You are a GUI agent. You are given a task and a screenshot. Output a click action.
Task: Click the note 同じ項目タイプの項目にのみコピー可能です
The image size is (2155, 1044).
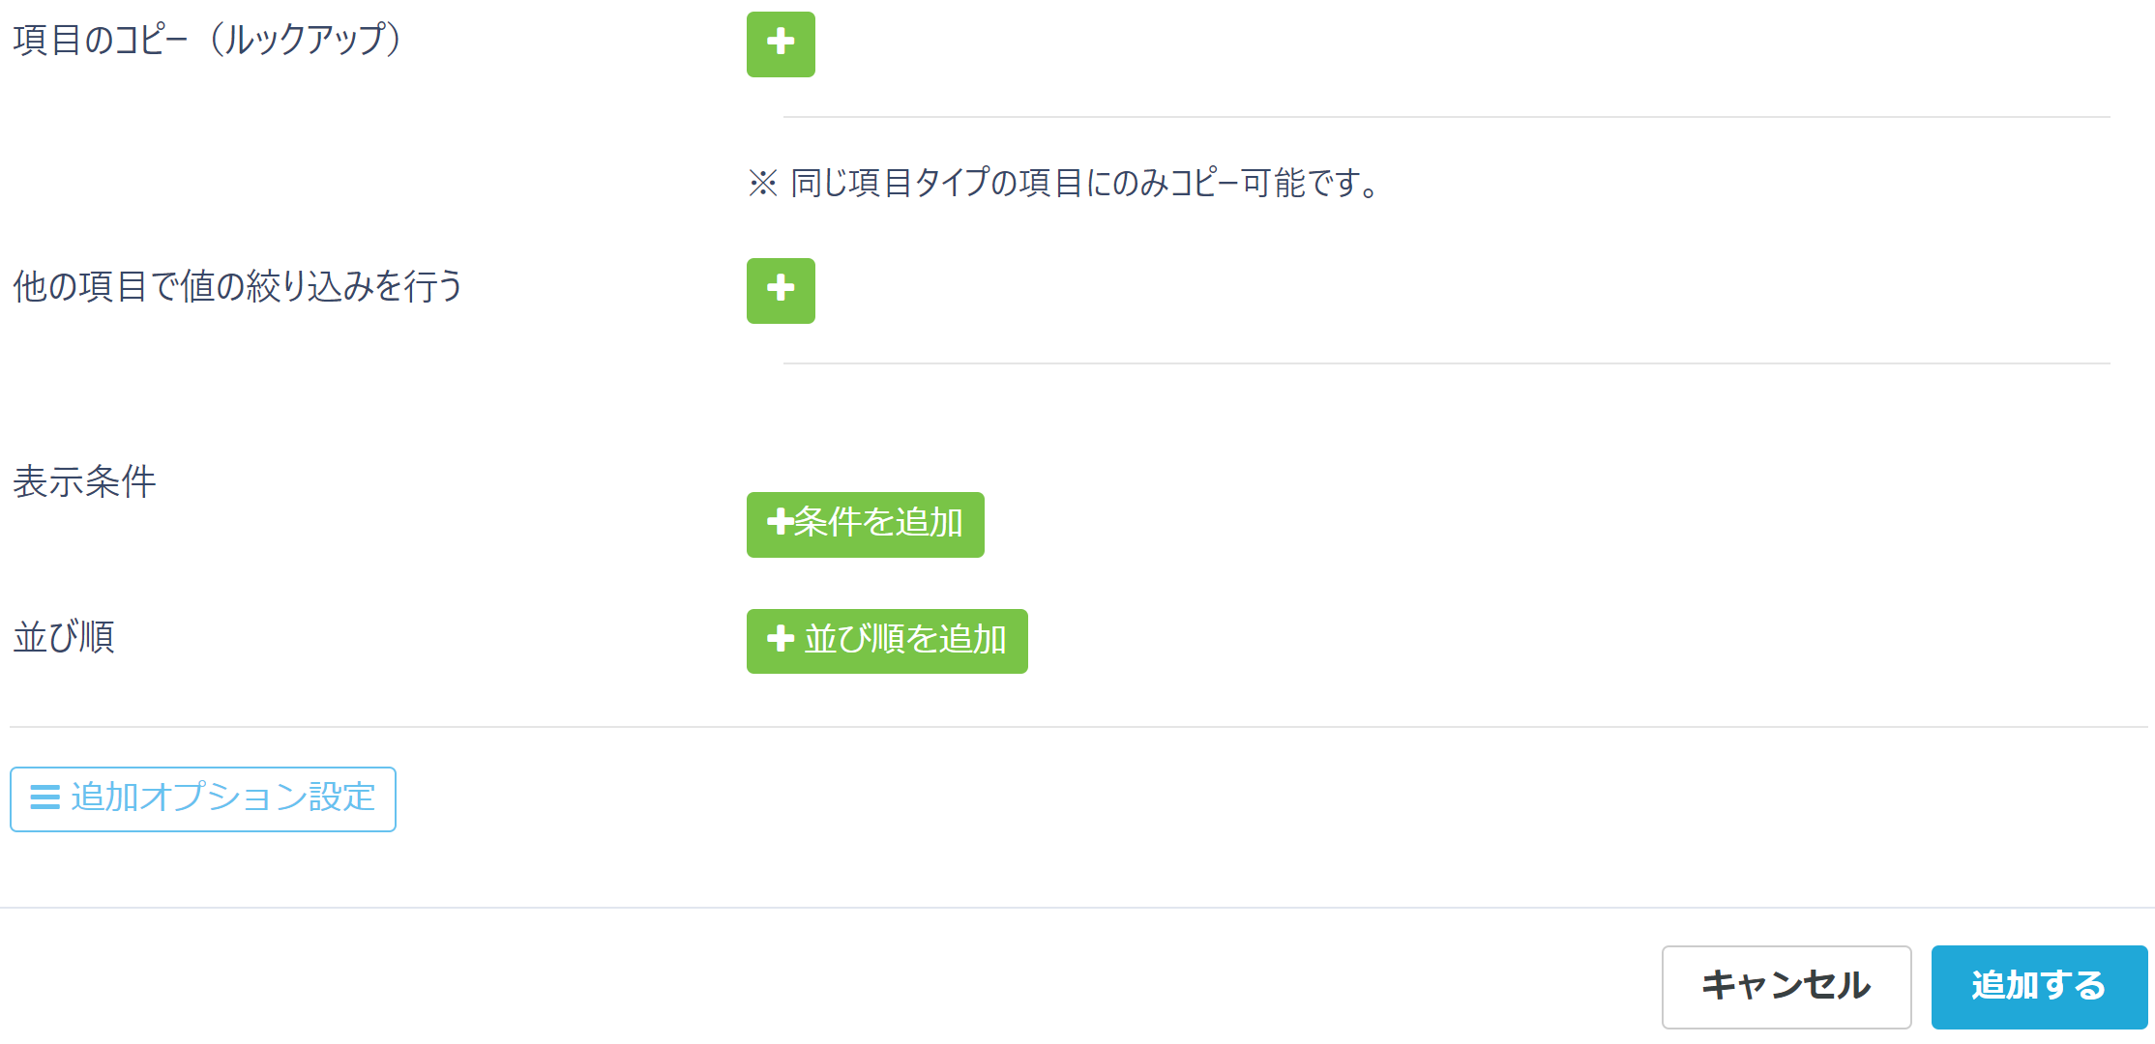click(1083, 183)
